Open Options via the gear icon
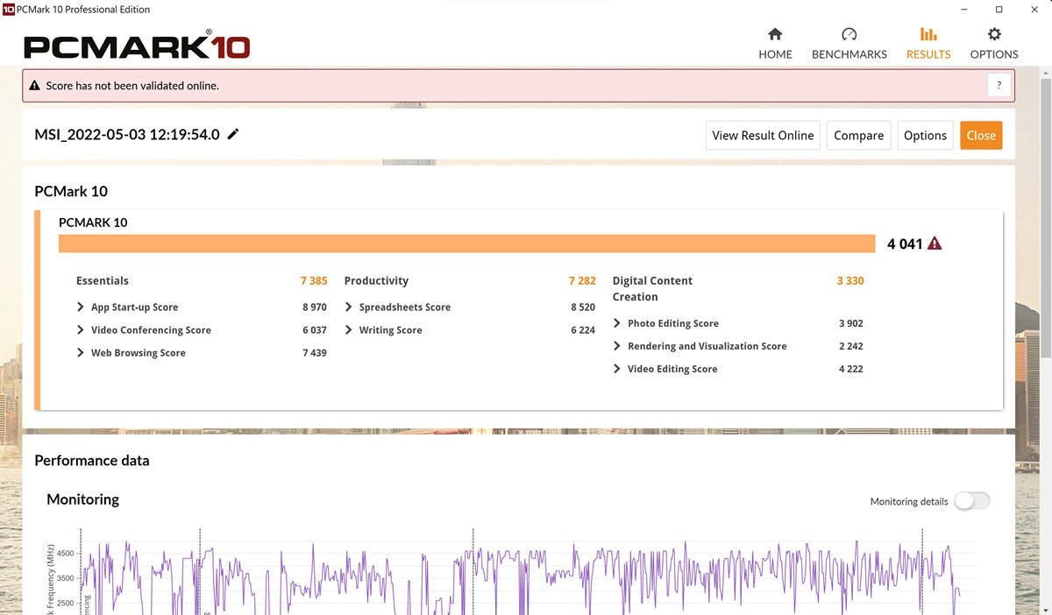The height and width of the screenshot is (615, 1052). click(994, 34)
